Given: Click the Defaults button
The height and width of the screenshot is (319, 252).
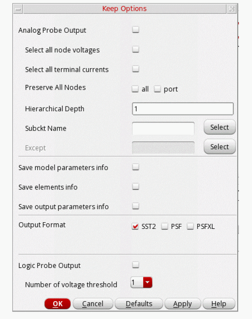Looking at the screenshot, I should [x=139, y=304].
